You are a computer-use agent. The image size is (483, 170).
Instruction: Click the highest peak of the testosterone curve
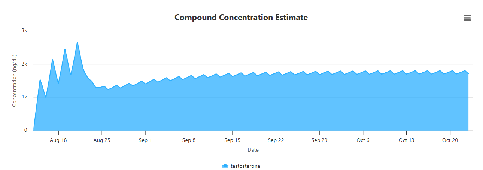pos(77,43)
